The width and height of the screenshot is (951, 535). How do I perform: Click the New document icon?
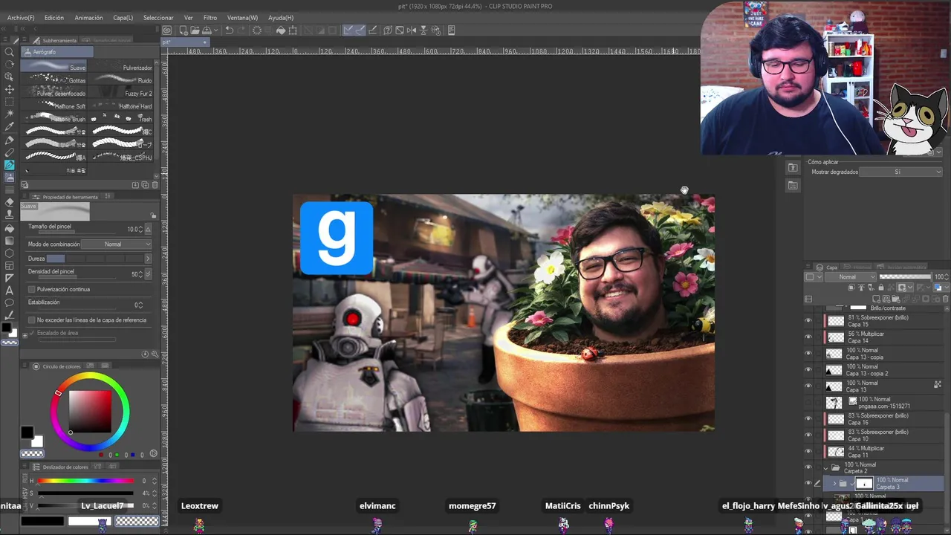pyautogui.click(x=183, y=30)
